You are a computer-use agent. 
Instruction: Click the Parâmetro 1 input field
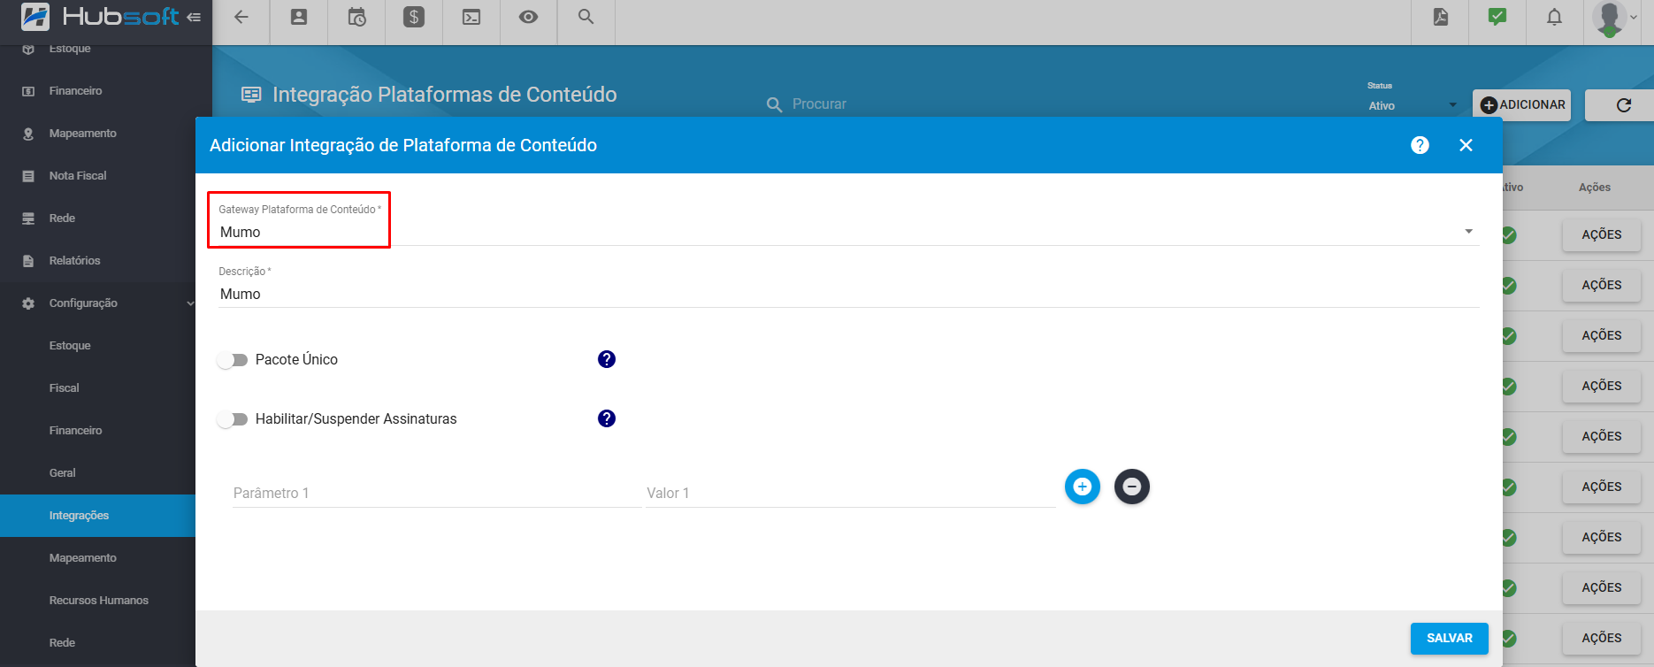(x=437, y=493)
